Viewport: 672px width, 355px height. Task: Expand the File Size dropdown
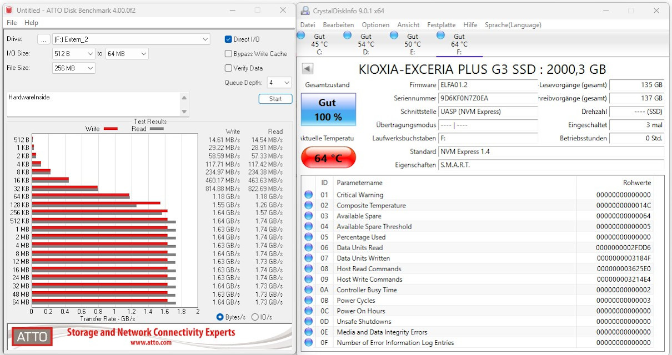(x=74, y=68)
